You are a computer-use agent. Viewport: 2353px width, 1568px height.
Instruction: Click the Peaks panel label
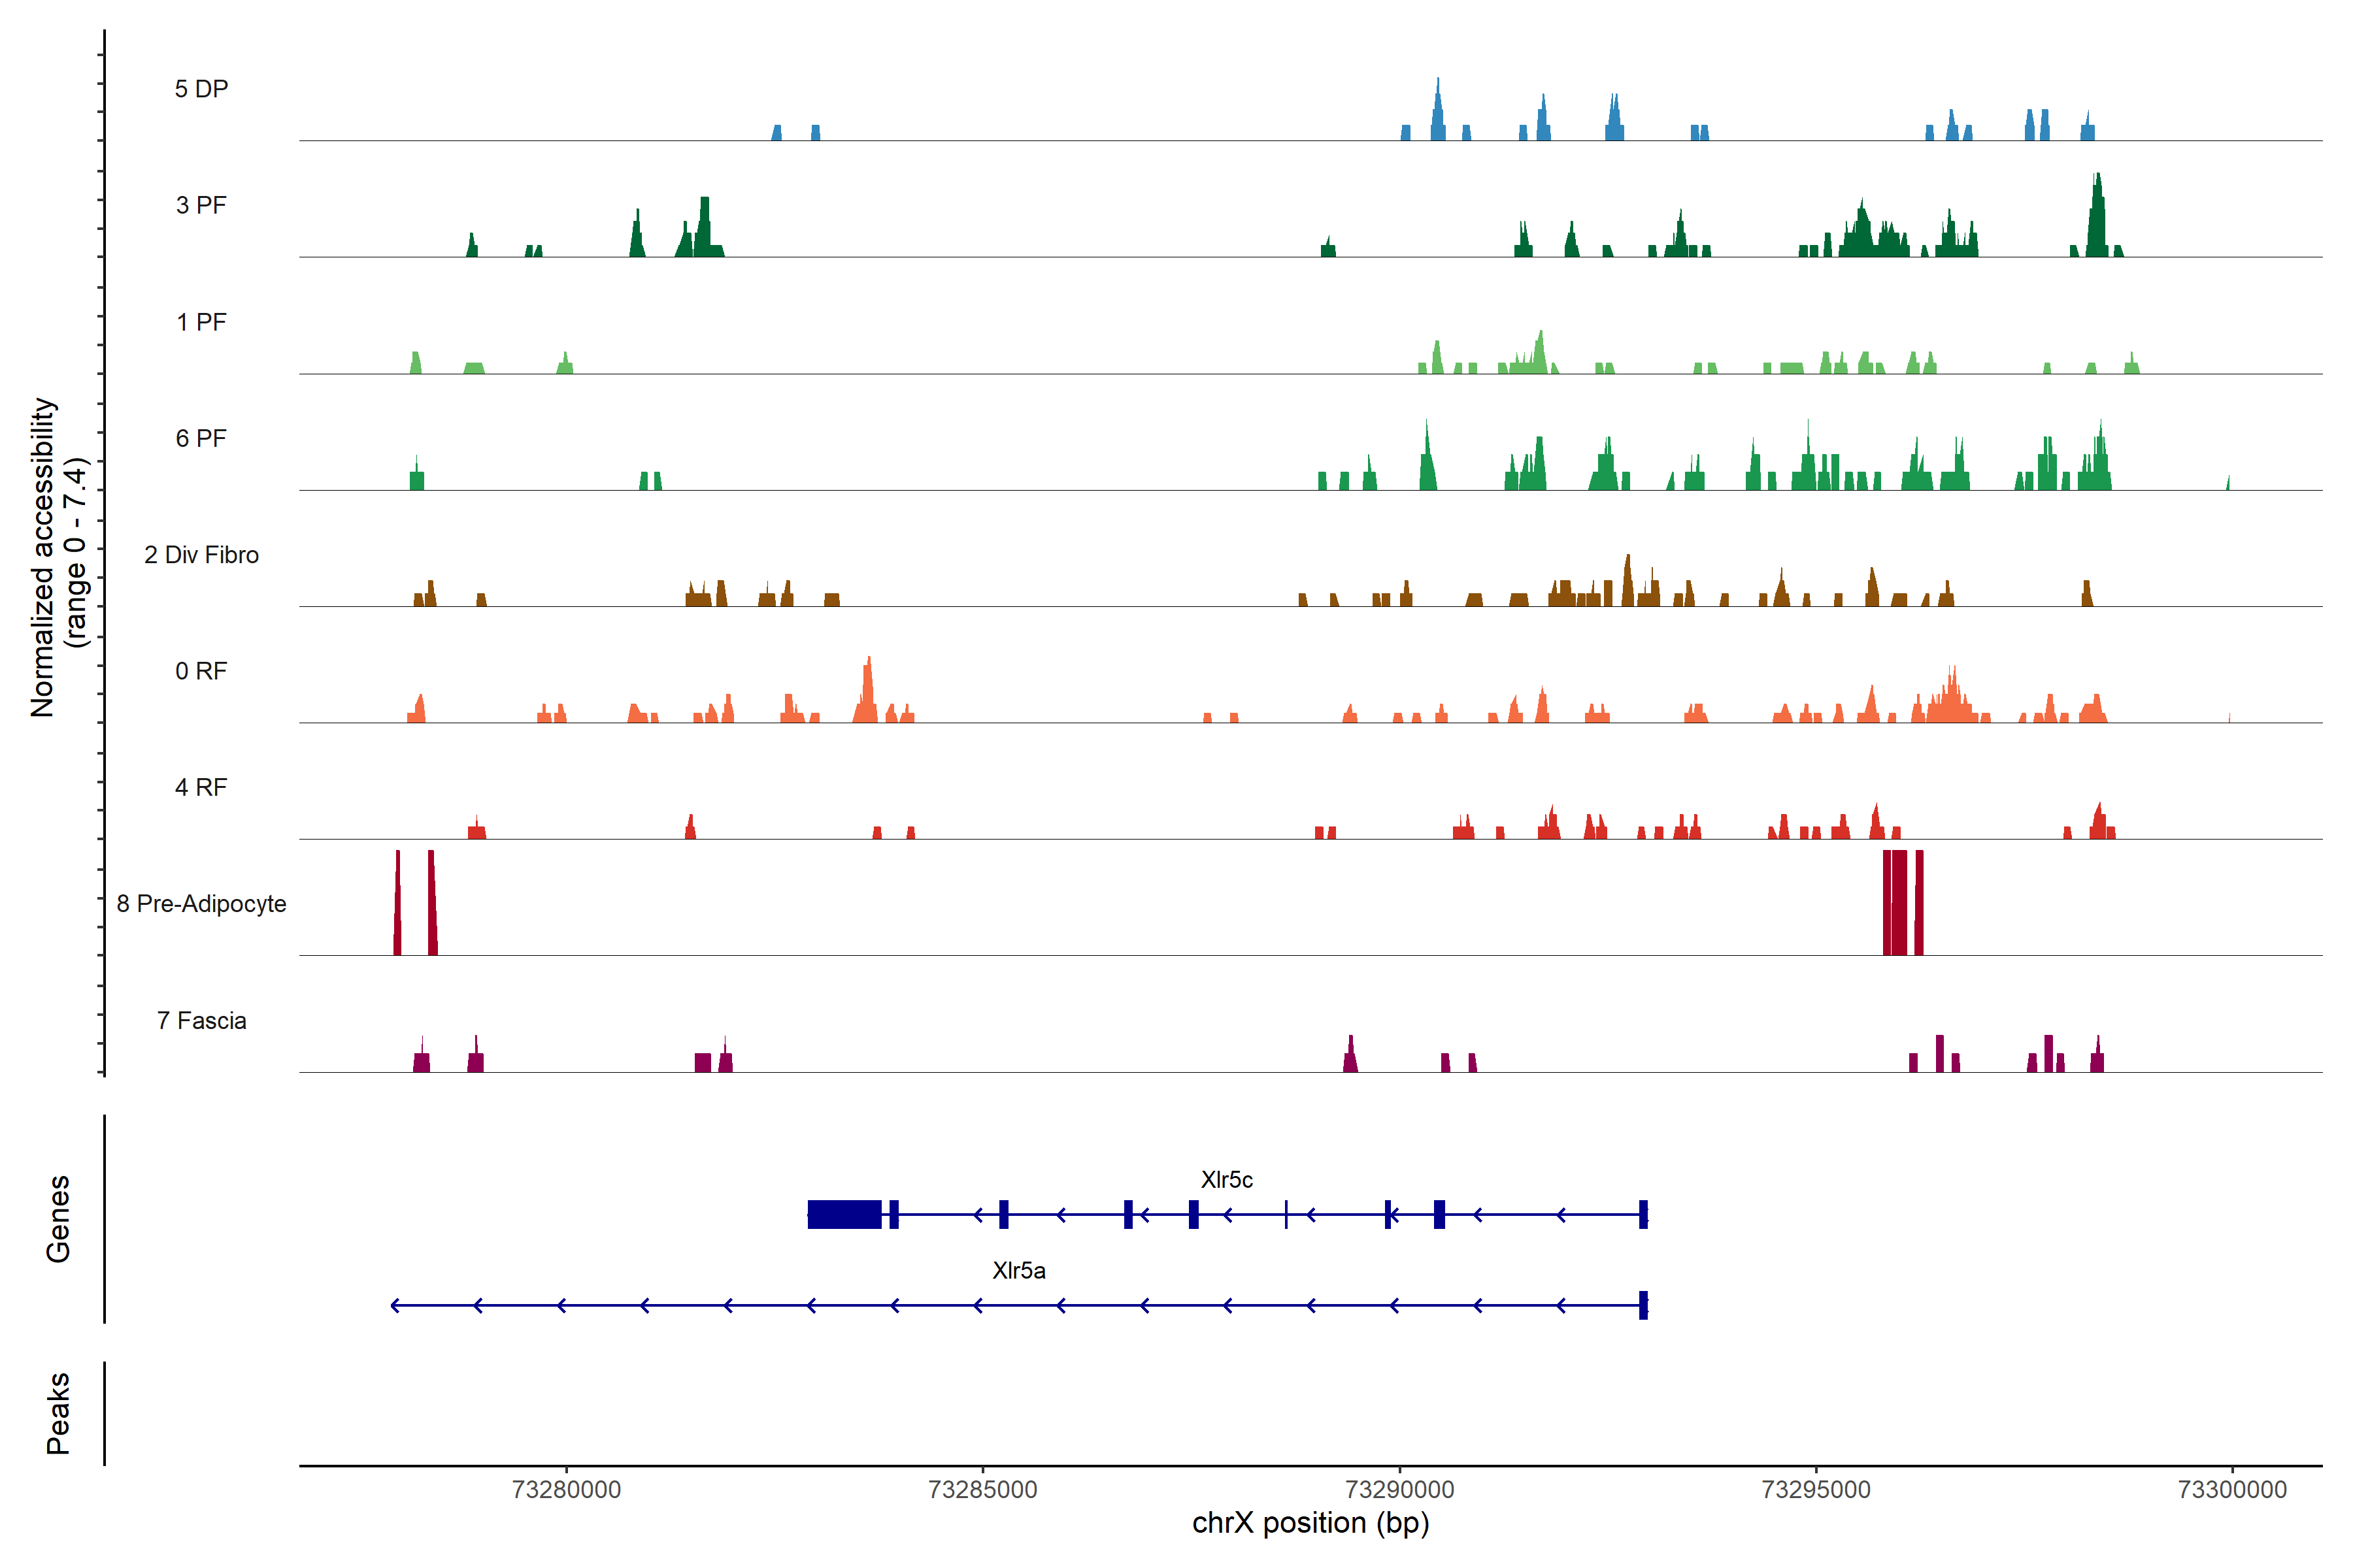(x=58, y=1413)
